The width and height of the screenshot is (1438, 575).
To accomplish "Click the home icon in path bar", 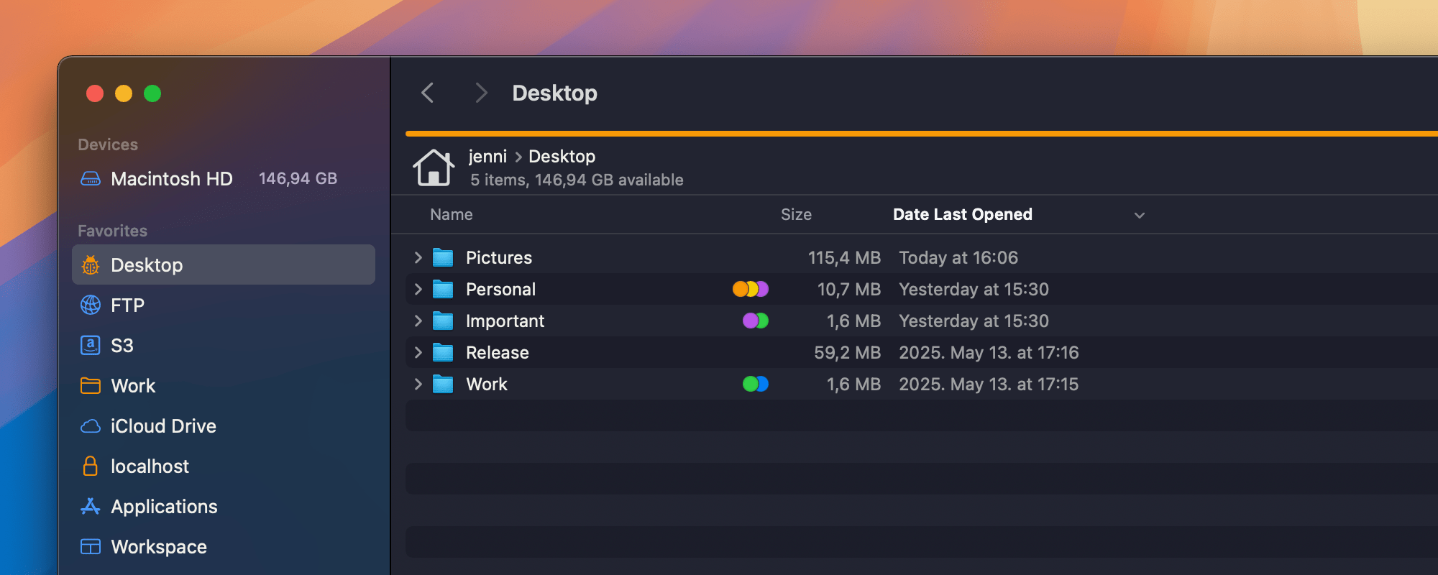I will [434, 168].
